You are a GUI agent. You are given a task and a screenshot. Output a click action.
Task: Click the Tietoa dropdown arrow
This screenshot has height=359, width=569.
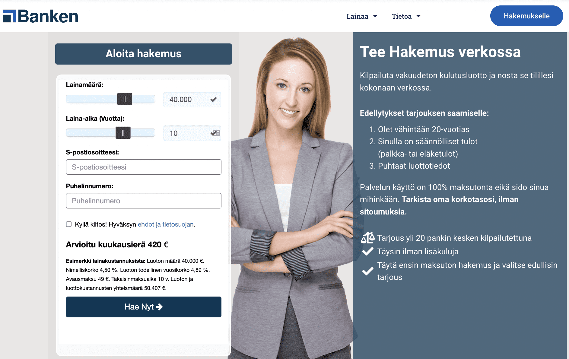[x=418, y=16]
